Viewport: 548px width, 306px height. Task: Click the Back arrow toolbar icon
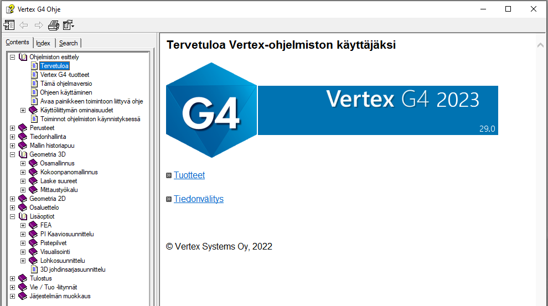click(x=24, y=25)
